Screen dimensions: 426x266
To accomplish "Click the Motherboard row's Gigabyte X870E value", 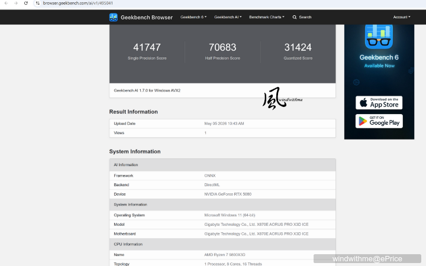I will [256, 233].
